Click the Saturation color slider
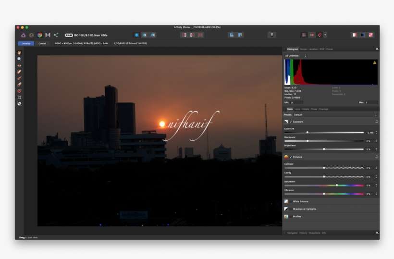The image size is (394, 259). coord(324,185)
